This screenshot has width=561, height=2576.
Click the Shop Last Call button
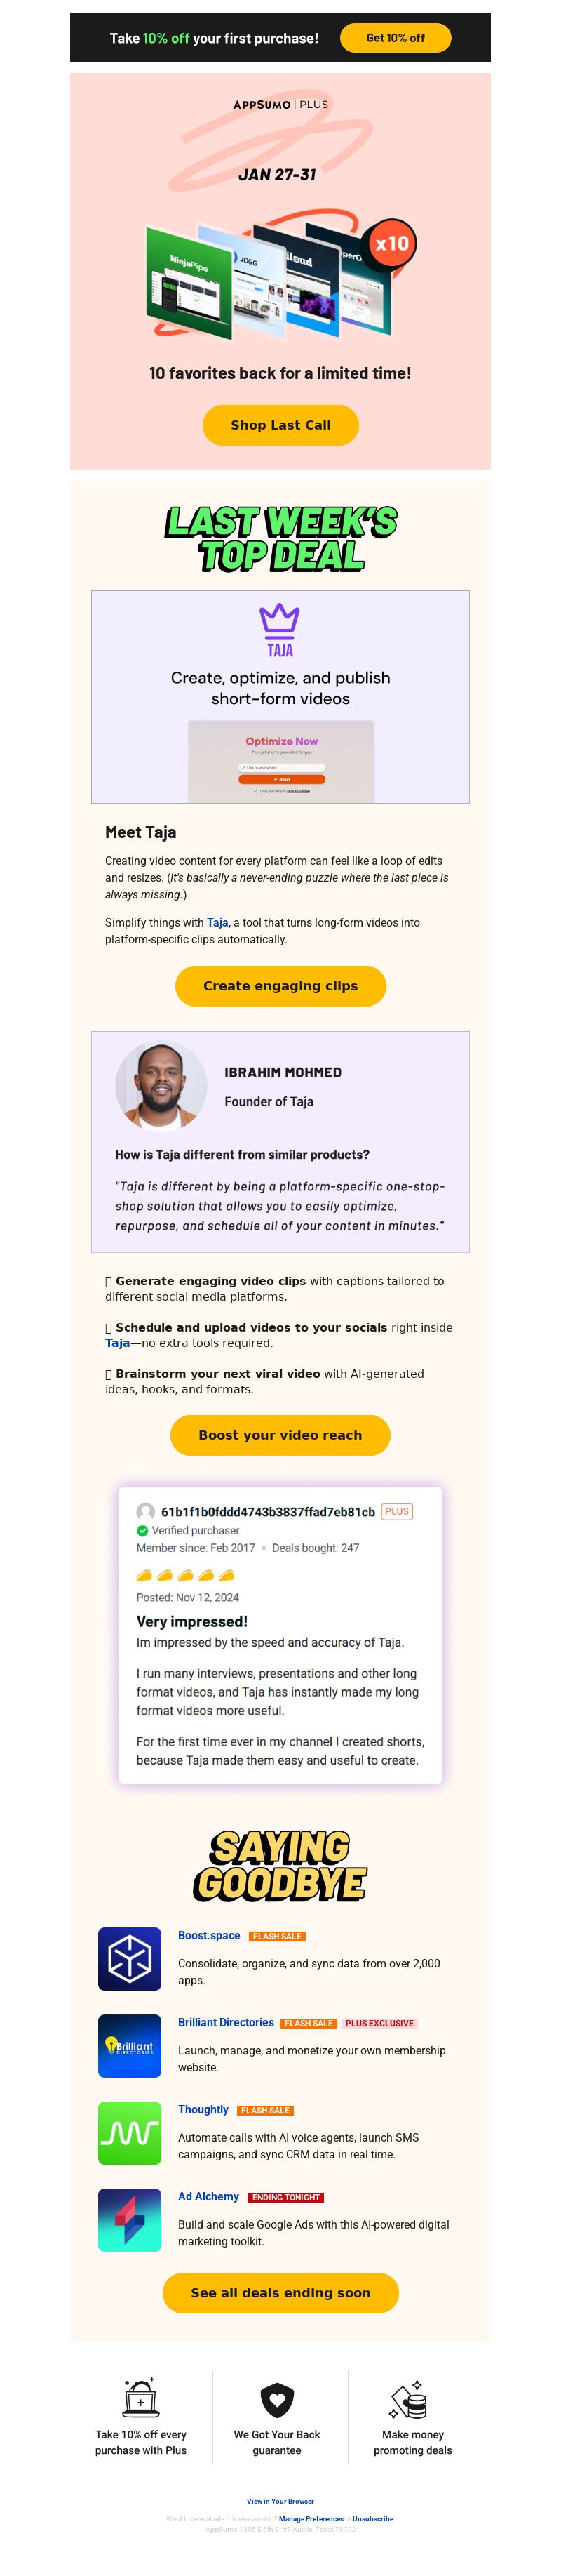[x=280, y=425]
